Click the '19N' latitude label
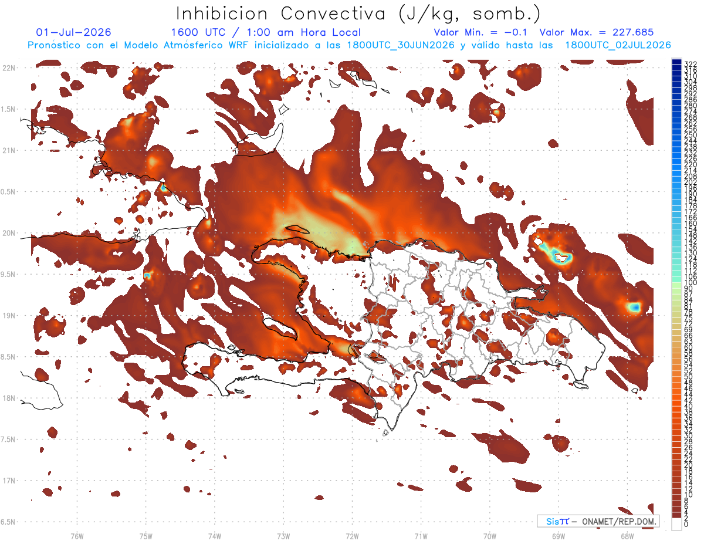Screen dimensions: 704x544 pos(9,316)
